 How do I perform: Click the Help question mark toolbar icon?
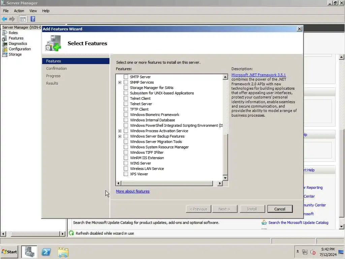click(33, 19)
